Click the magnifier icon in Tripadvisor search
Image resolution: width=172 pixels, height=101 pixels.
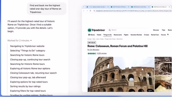tap(110, 30)
